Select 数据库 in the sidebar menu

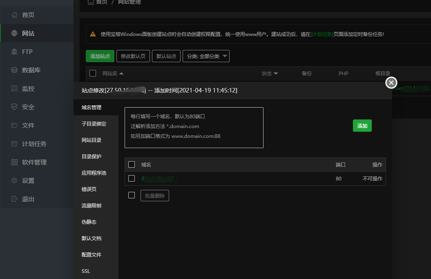click(37, 70)
